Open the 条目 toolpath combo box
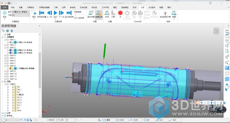Viewport: 230px width, 123px height. pyautogui.click(x=21, y=12)
